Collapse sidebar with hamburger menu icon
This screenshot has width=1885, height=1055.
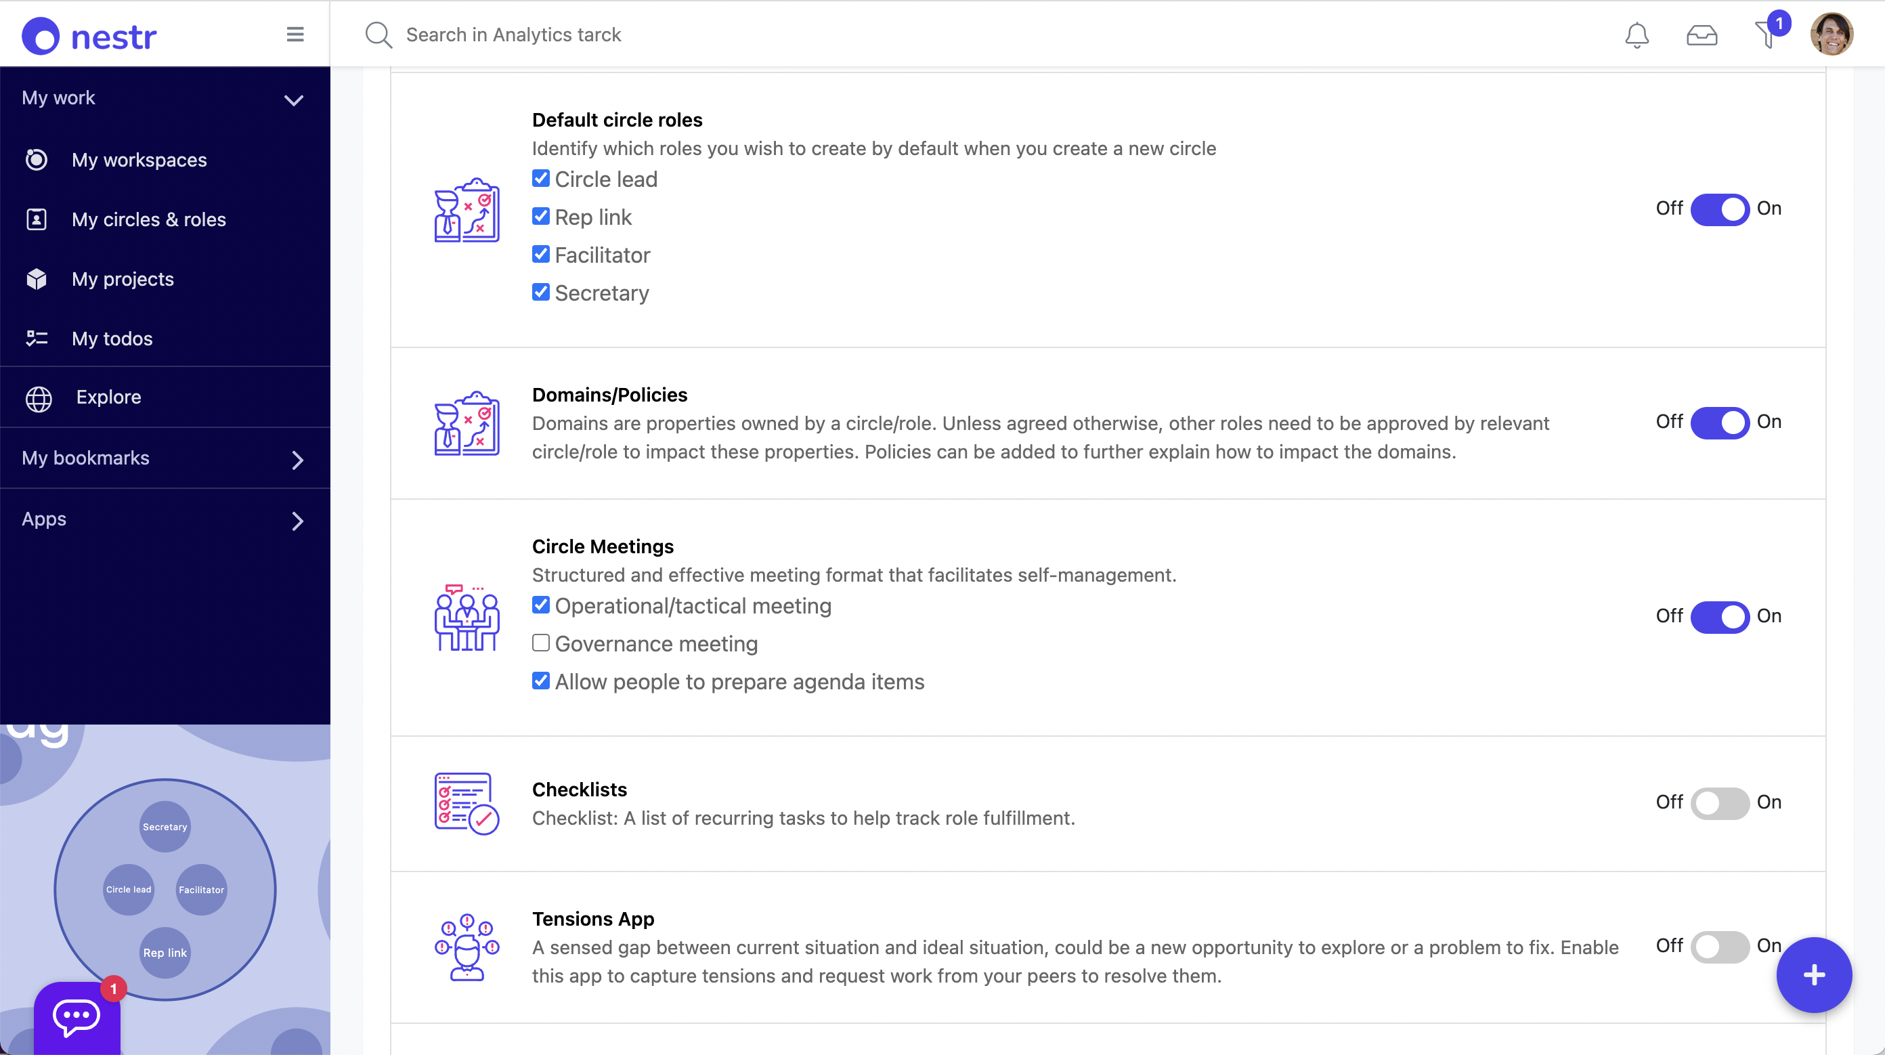point(295,35)
